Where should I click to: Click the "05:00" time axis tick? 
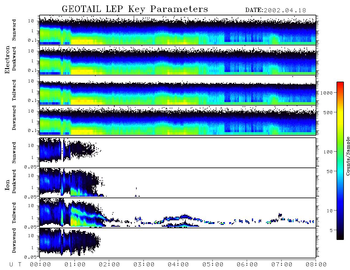click(x=213, y=265)
